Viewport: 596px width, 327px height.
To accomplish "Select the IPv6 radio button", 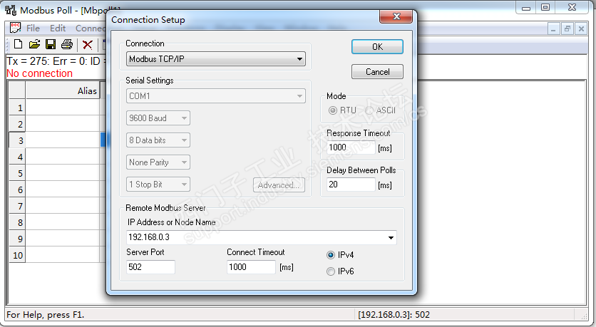I will 331,271.
